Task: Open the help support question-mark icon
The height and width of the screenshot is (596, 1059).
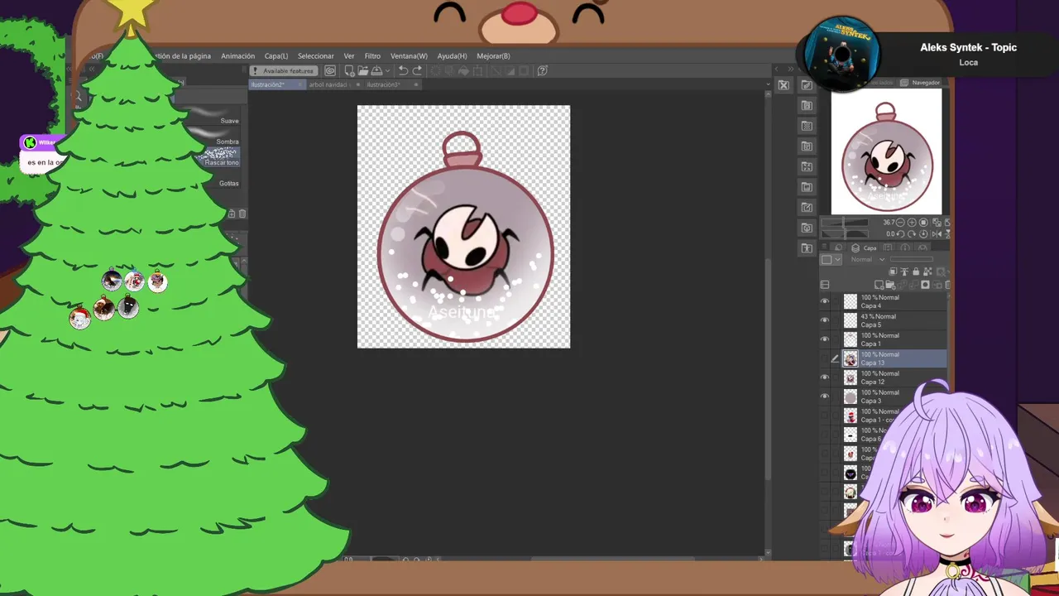Action: tap(542, 70)
